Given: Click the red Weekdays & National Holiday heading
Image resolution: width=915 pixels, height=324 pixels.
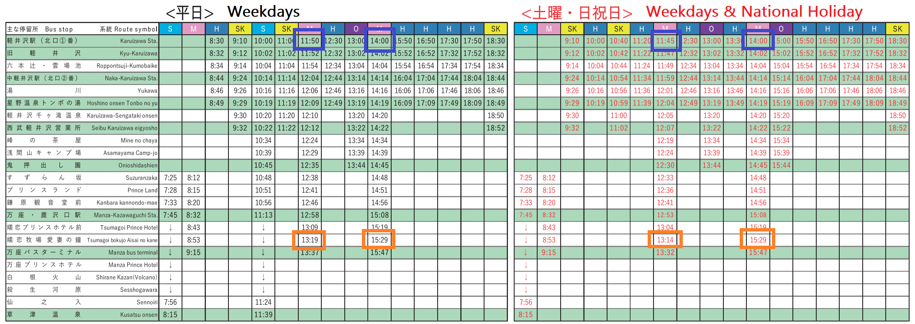Looking at the screenshot, I should 754,12.
